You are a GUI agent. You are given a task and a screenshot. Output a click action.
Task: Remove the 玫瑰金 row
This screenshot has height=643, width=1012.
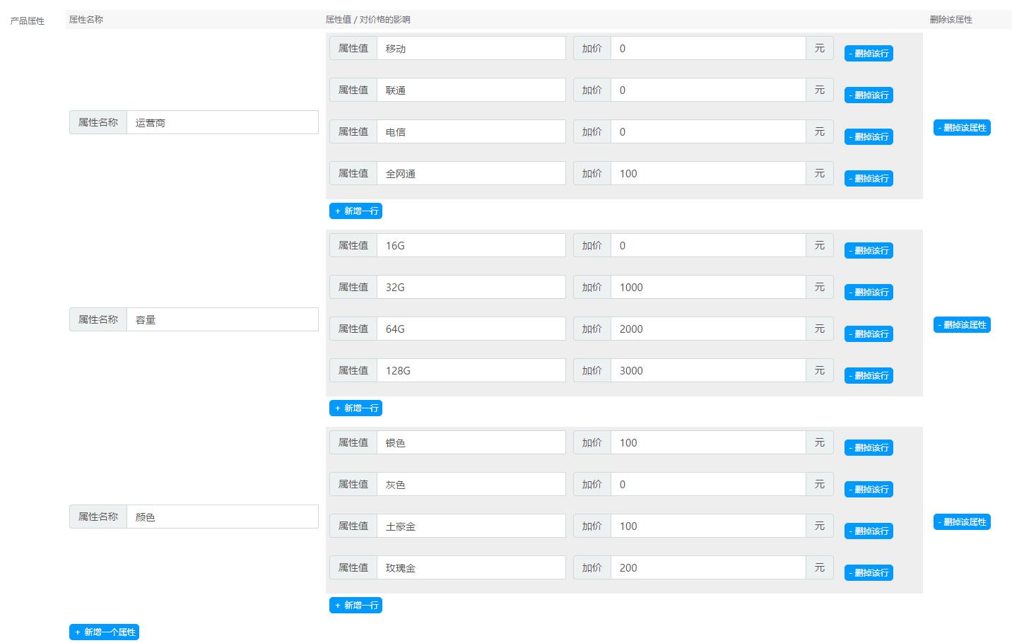click(x=869, y=573)
